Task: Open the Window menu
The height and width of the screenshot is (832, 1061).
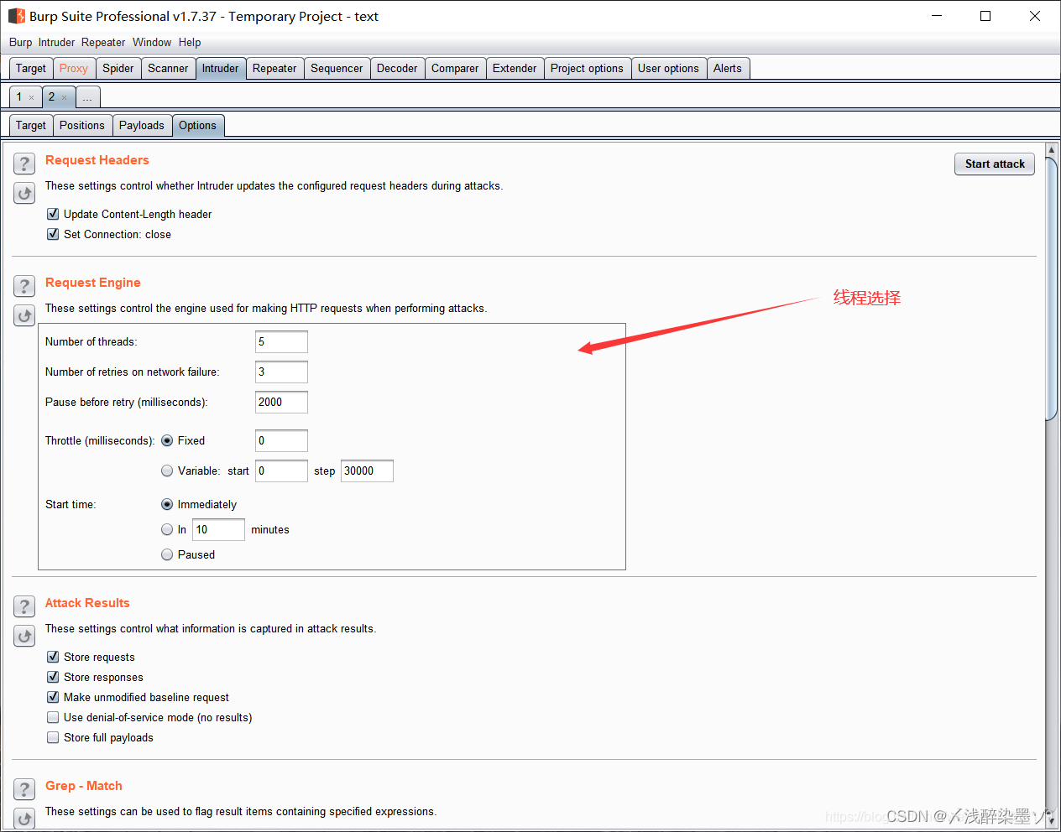Action: point(152,42)
